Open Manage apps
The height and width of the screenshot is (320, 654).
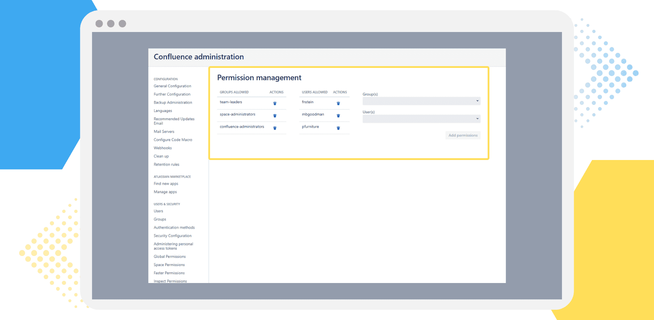tap(165, 192)
